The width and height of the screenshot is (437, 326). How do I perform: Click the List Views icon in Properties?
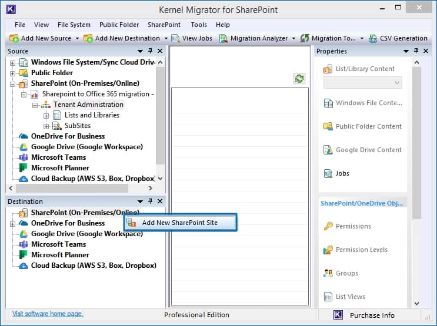pos(328,297)
